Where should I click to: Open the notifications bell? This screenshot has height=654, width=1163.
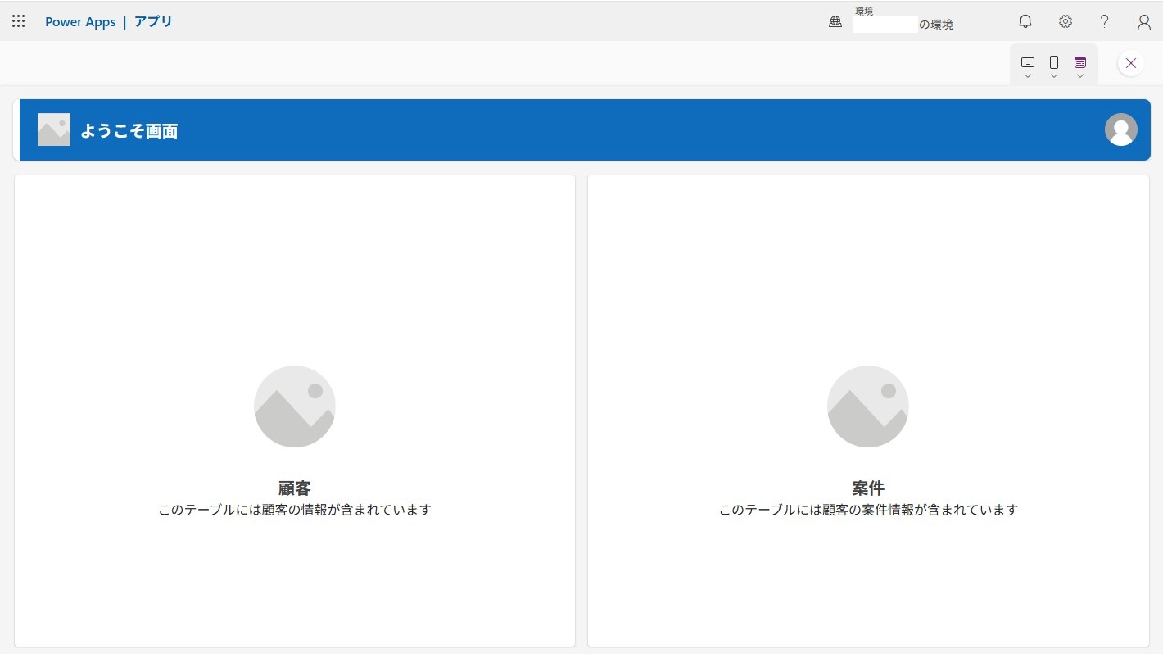(x=1025, y=21)
